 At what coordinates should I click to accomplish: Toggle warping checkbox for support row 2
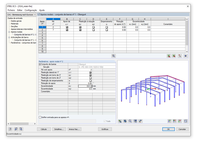pyautogui.click(x=107, y=30)
